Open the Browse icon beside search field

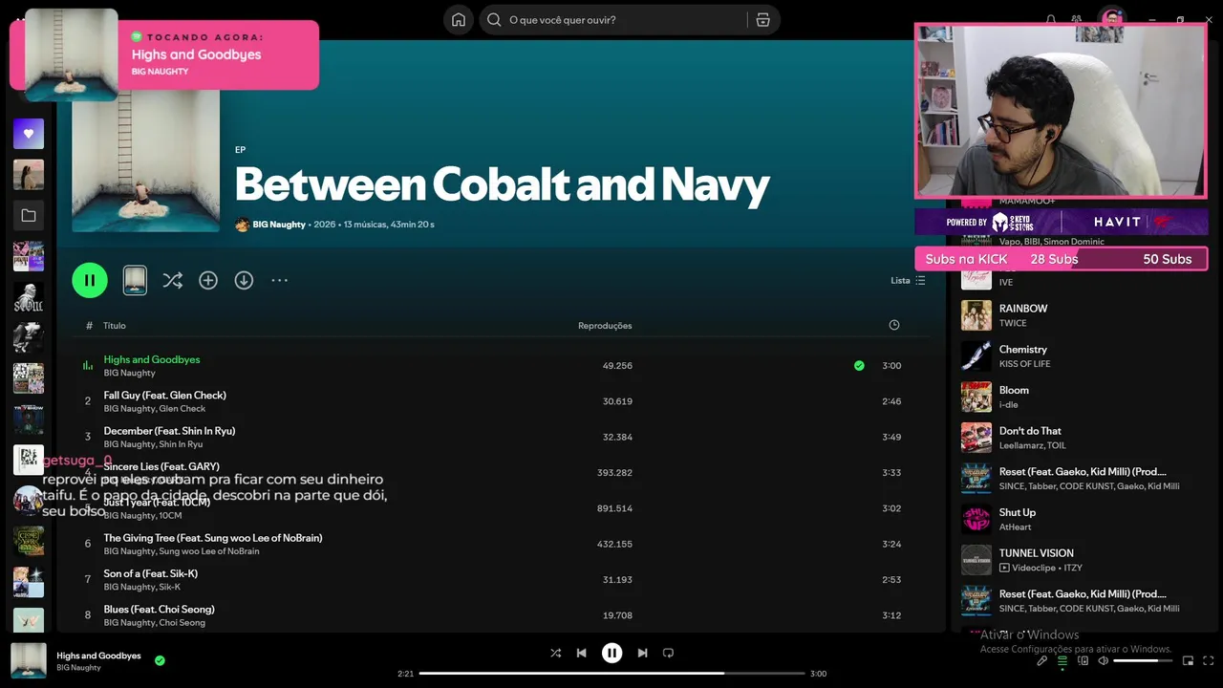[x=762, y=20]
